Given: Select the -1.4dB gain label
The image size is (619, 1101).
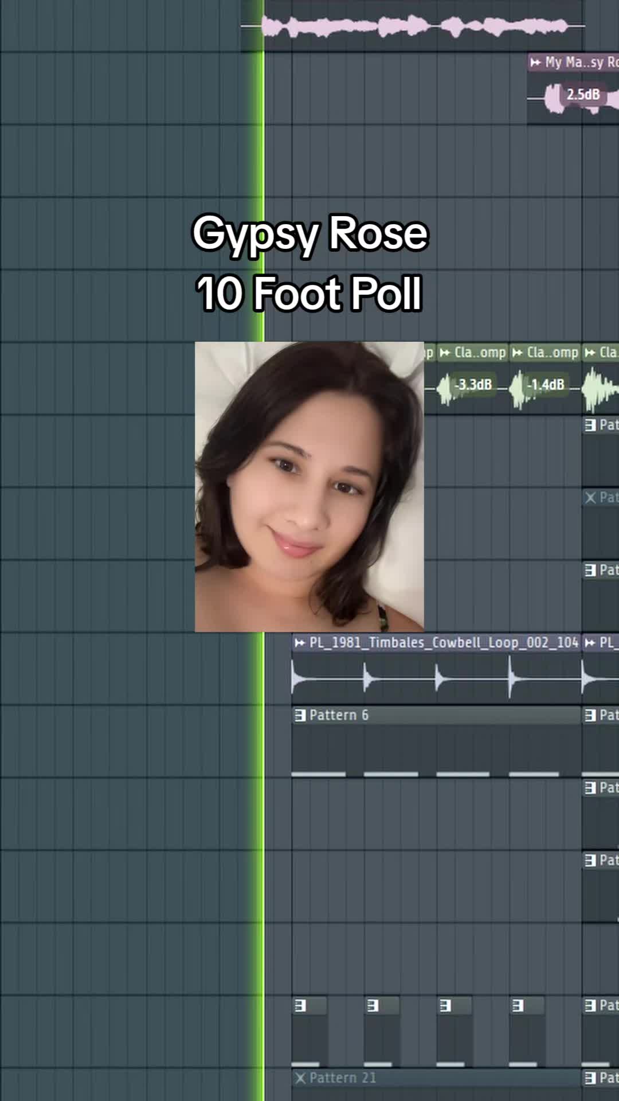Looking at the screenshot, I should click(x=546, y=384).
